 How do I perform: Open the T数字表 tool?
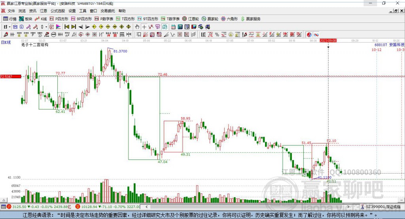click(170, 19)
